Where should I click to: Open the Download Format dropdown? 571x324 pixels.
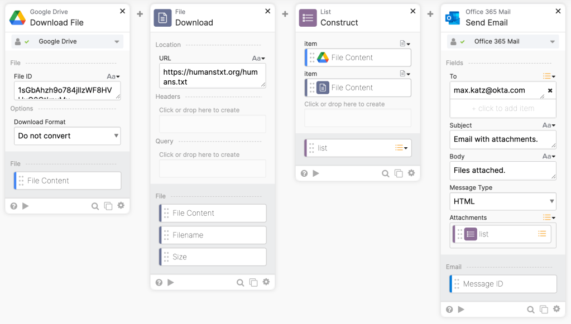(x=67, y=136)
